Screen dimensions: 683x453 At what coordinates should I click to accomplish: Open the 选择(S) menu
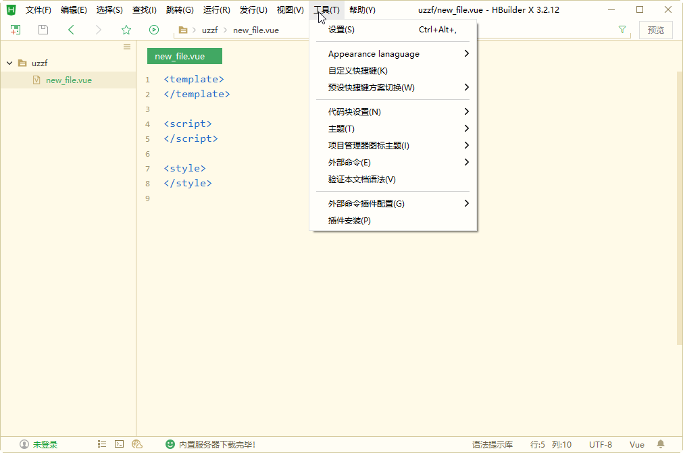[109, 10]
